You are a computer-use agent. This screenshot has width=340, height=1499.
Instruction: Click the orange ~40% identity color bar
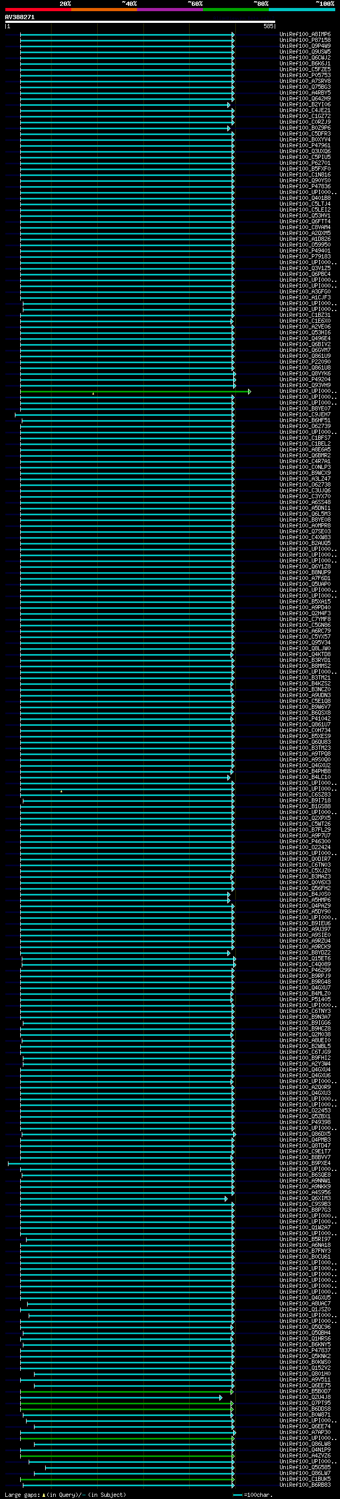pyautogui.click(x=104, y=10)
